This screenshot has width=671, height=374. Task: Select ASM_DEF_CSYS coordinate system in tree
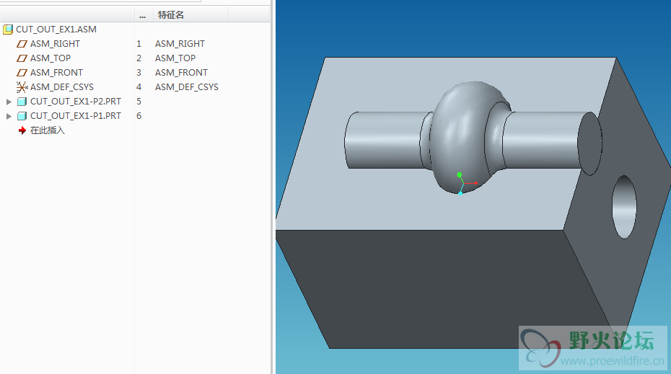pos(61,87)
